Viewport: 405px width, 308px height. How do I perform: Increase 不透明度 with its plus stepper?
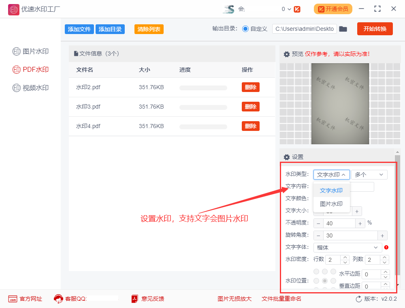tap(360, 223)
